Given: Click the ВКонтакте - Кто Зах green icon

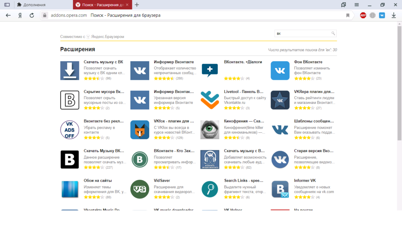Looking at the screenshot, I should pyautogui.click(x=140, y=159).
